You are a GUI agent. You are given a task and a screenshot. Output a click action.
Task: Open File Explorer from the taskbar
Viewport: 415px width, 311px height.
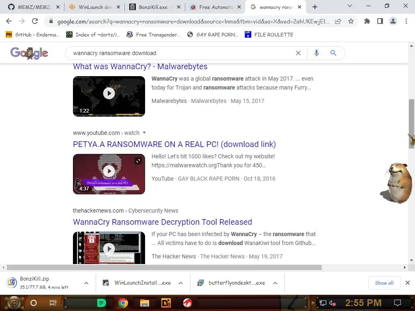[145, 303]
